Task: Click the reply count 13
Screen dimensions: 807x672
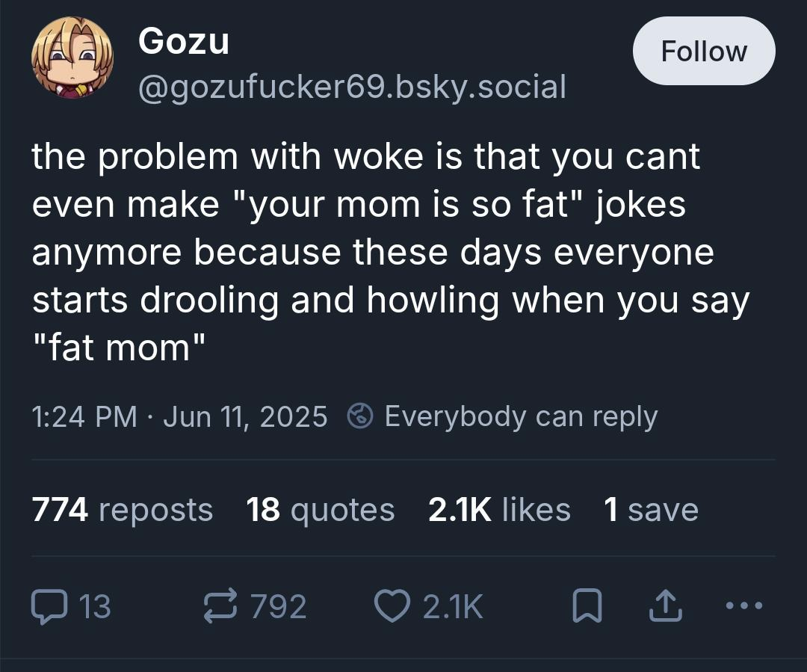Action: (95, 606)
